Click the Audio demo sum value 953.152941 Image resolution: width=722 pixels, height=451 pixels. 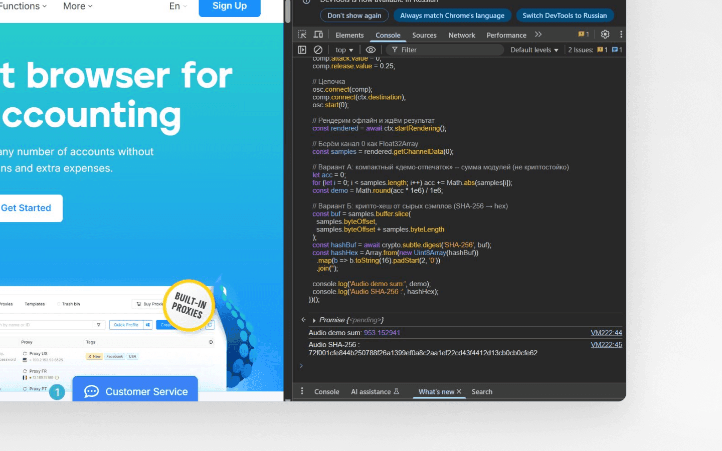point(382,333)
